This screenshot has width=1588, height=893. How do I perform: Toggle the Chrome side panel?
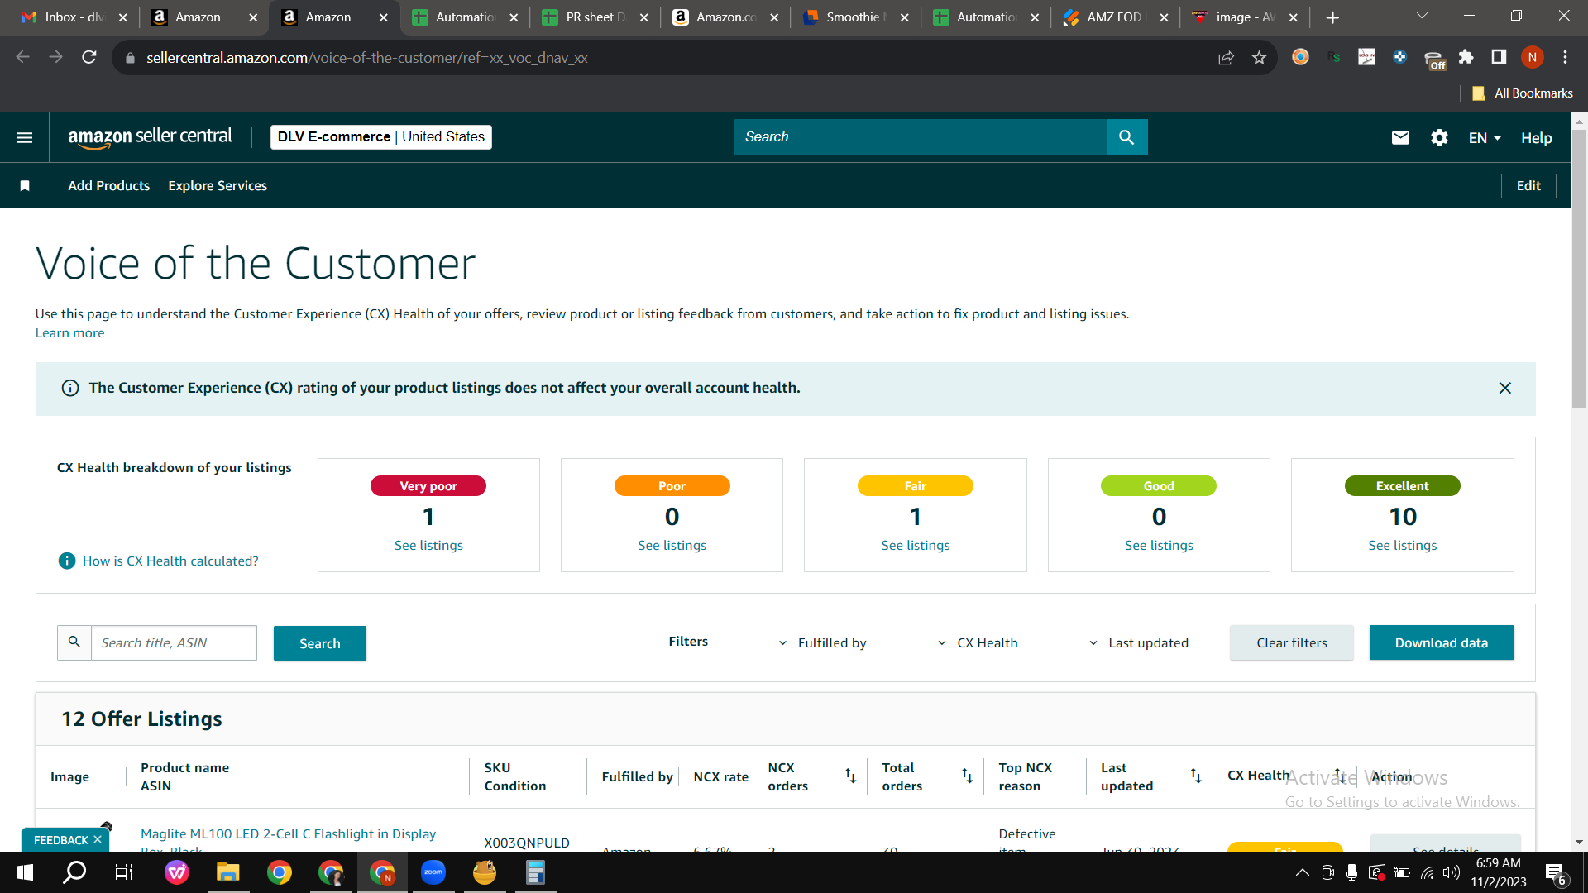1499,57
